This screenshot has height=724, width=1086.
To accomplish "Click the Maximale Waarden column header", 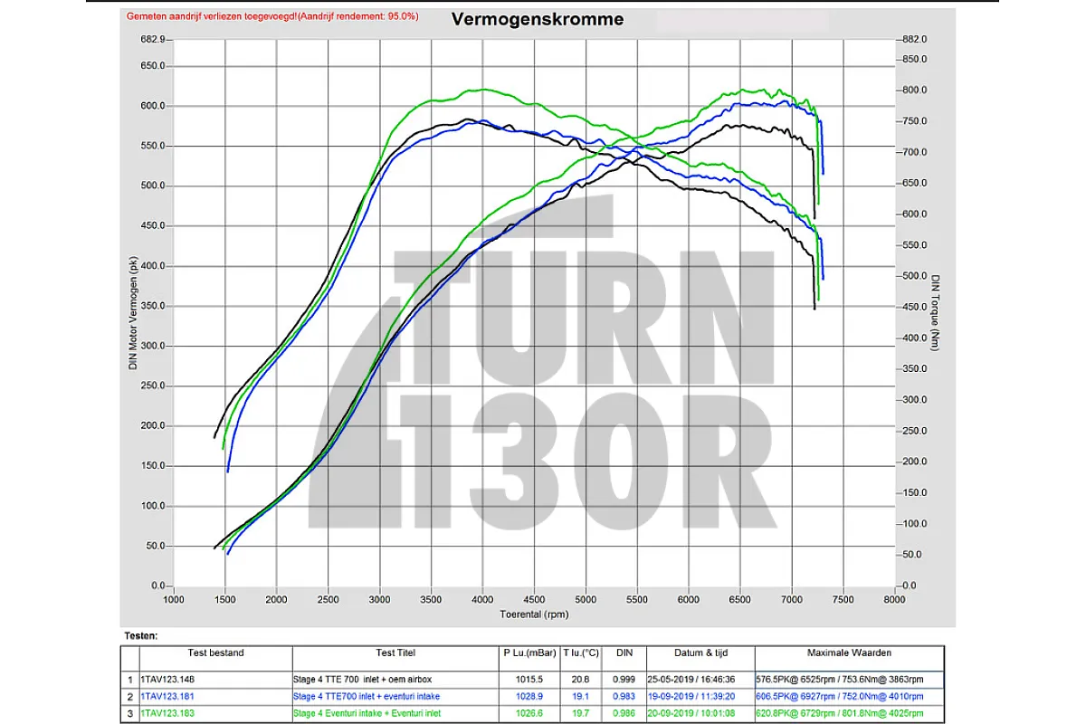I will pyautogui.click(x=848, y=653).
